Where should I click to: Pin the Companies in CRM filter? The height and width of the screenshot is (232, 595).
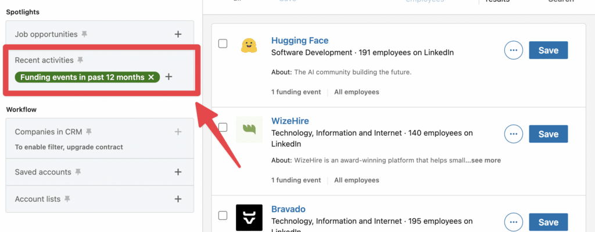click(x=89, y=132)
